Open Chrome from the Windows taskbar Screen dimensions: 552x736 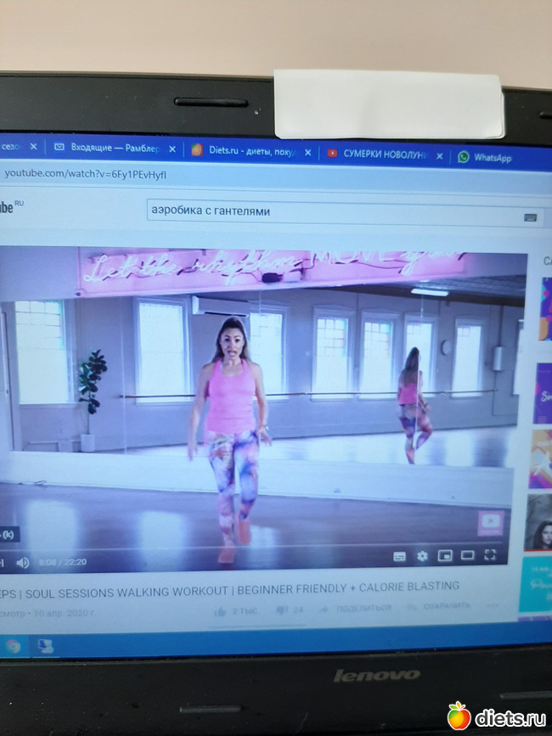(x=12, y=645)
